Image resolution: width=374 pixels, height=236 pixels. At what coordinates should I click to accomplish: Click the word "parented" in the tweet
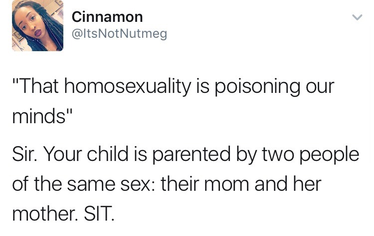[x=191, y=155]
